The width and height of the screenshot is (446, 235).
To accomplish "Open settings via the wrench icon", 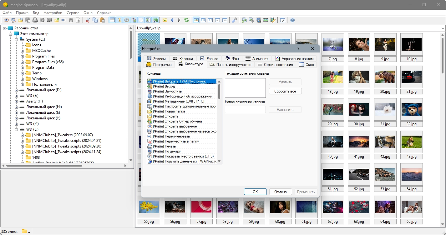I will 234,20.
